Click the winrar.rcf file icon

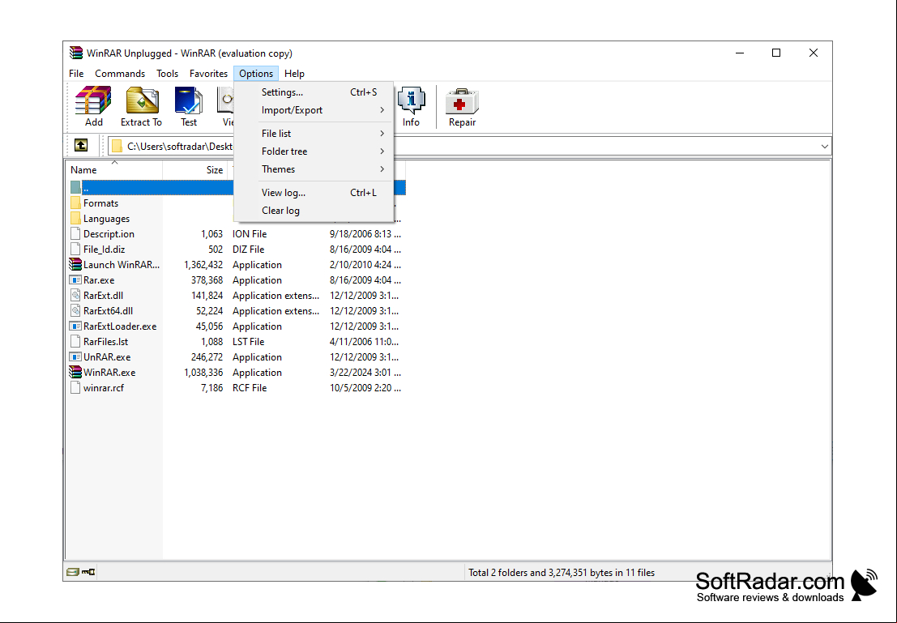click(x=75, y=388)
